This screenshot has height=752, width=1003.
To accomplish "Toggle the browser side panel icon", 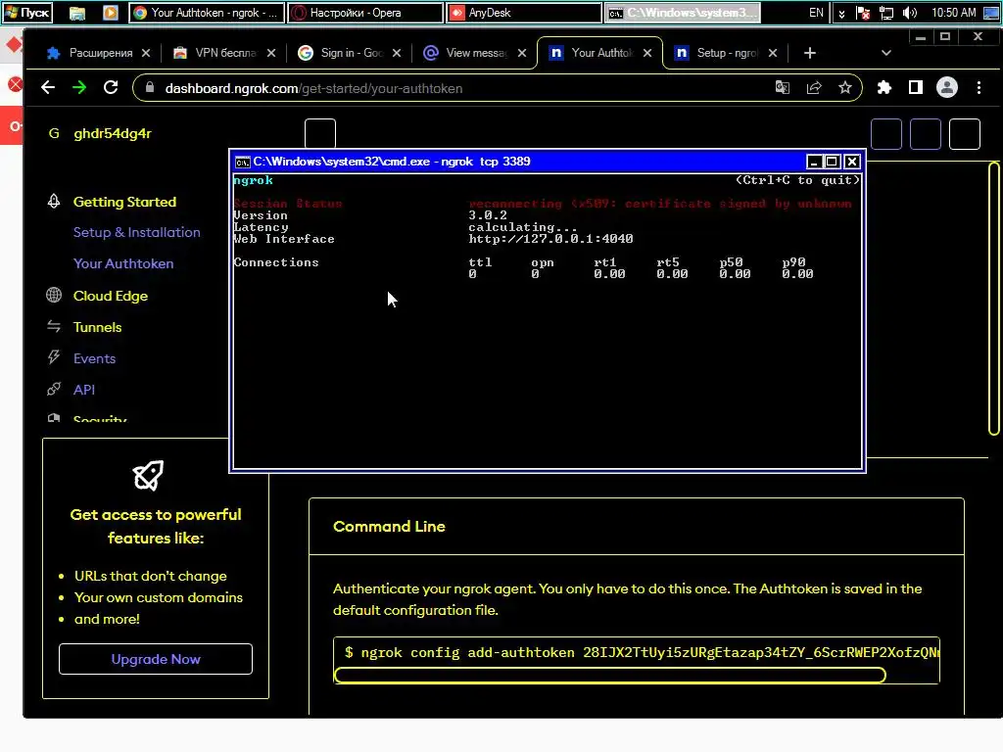I will pos(916,87).
